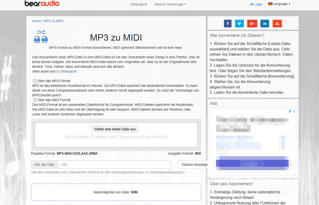This screenshot has height=205, width=319.
Task: Click the drag-and-drop upload area
Action: point(116,135)
